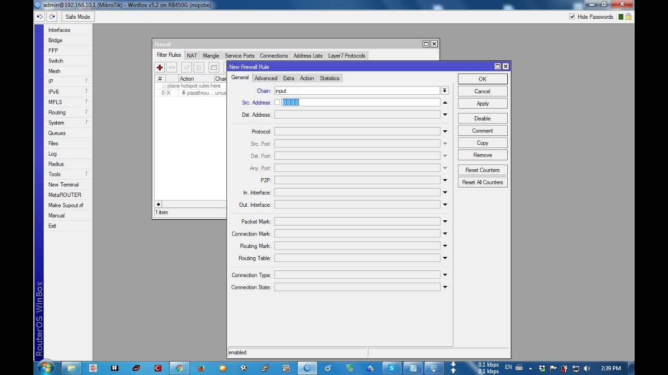Screen dimensions: 668x375
Task: Open the Chain dropdown
Action: pos(445,91)
